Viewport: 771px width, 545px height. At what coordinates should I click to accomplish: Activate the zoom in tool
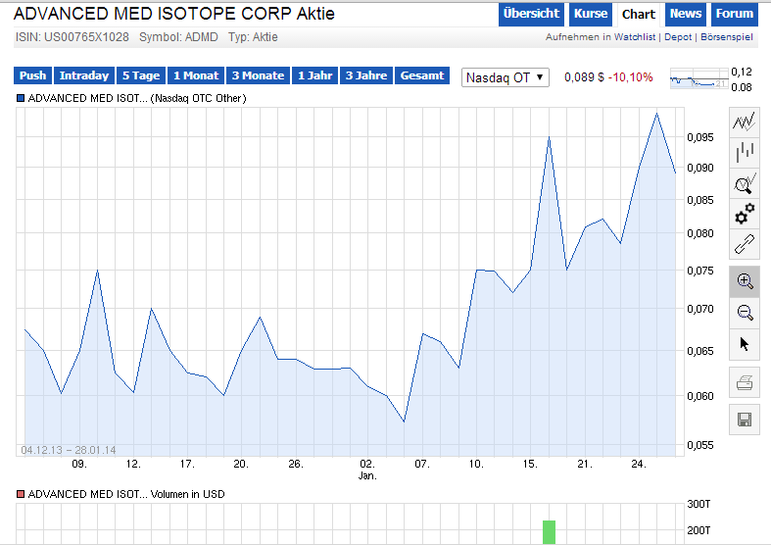coord(745,281)
